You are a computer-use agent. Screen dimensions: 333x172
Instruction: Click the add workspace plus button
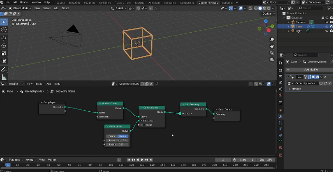coord(237,3)
